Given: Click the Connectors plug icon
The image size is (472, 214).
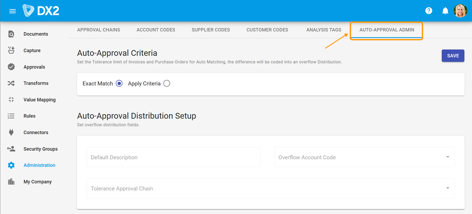Looking at the screenshot, I should (11, 132).
